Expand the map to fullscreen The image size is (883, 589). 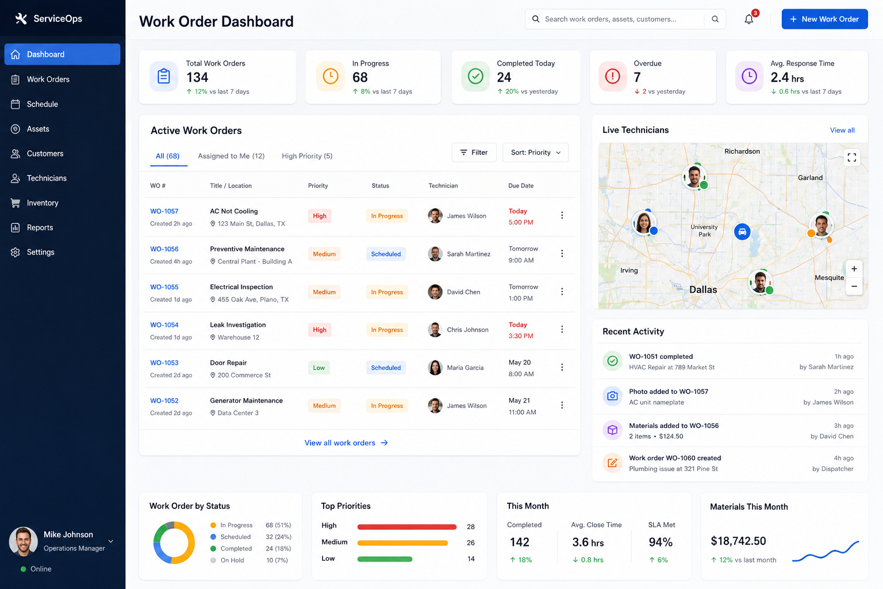(852, 157)
